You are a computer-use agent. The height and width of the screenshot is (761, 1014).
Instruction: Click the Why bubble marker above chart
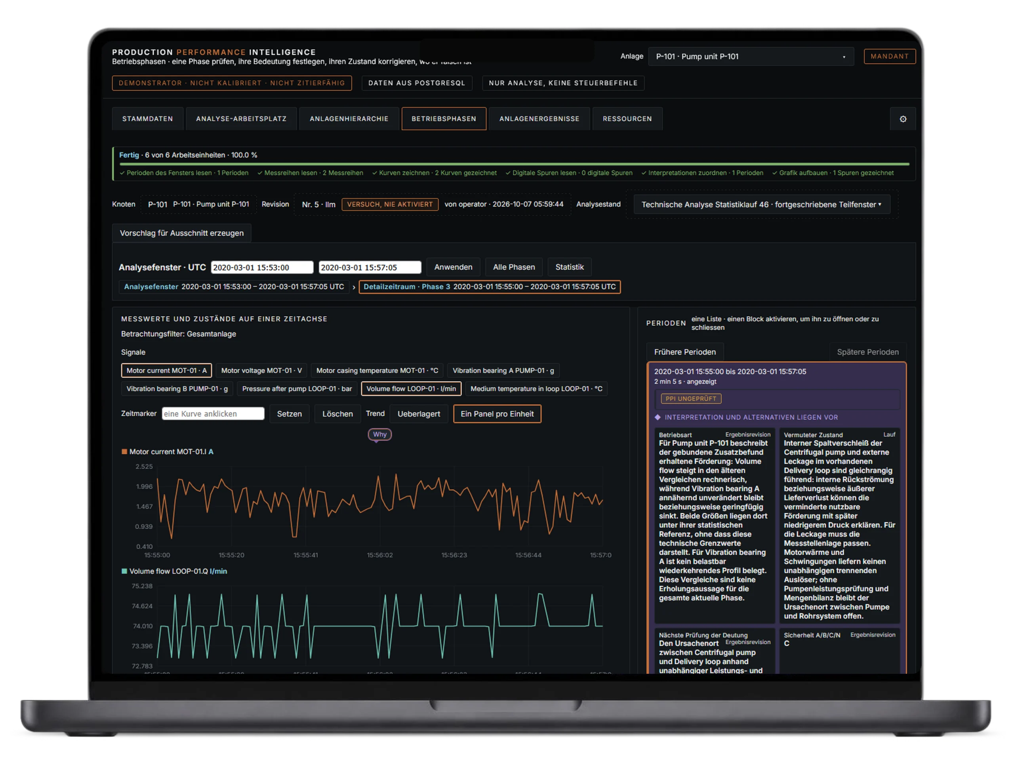click(379, 434)
